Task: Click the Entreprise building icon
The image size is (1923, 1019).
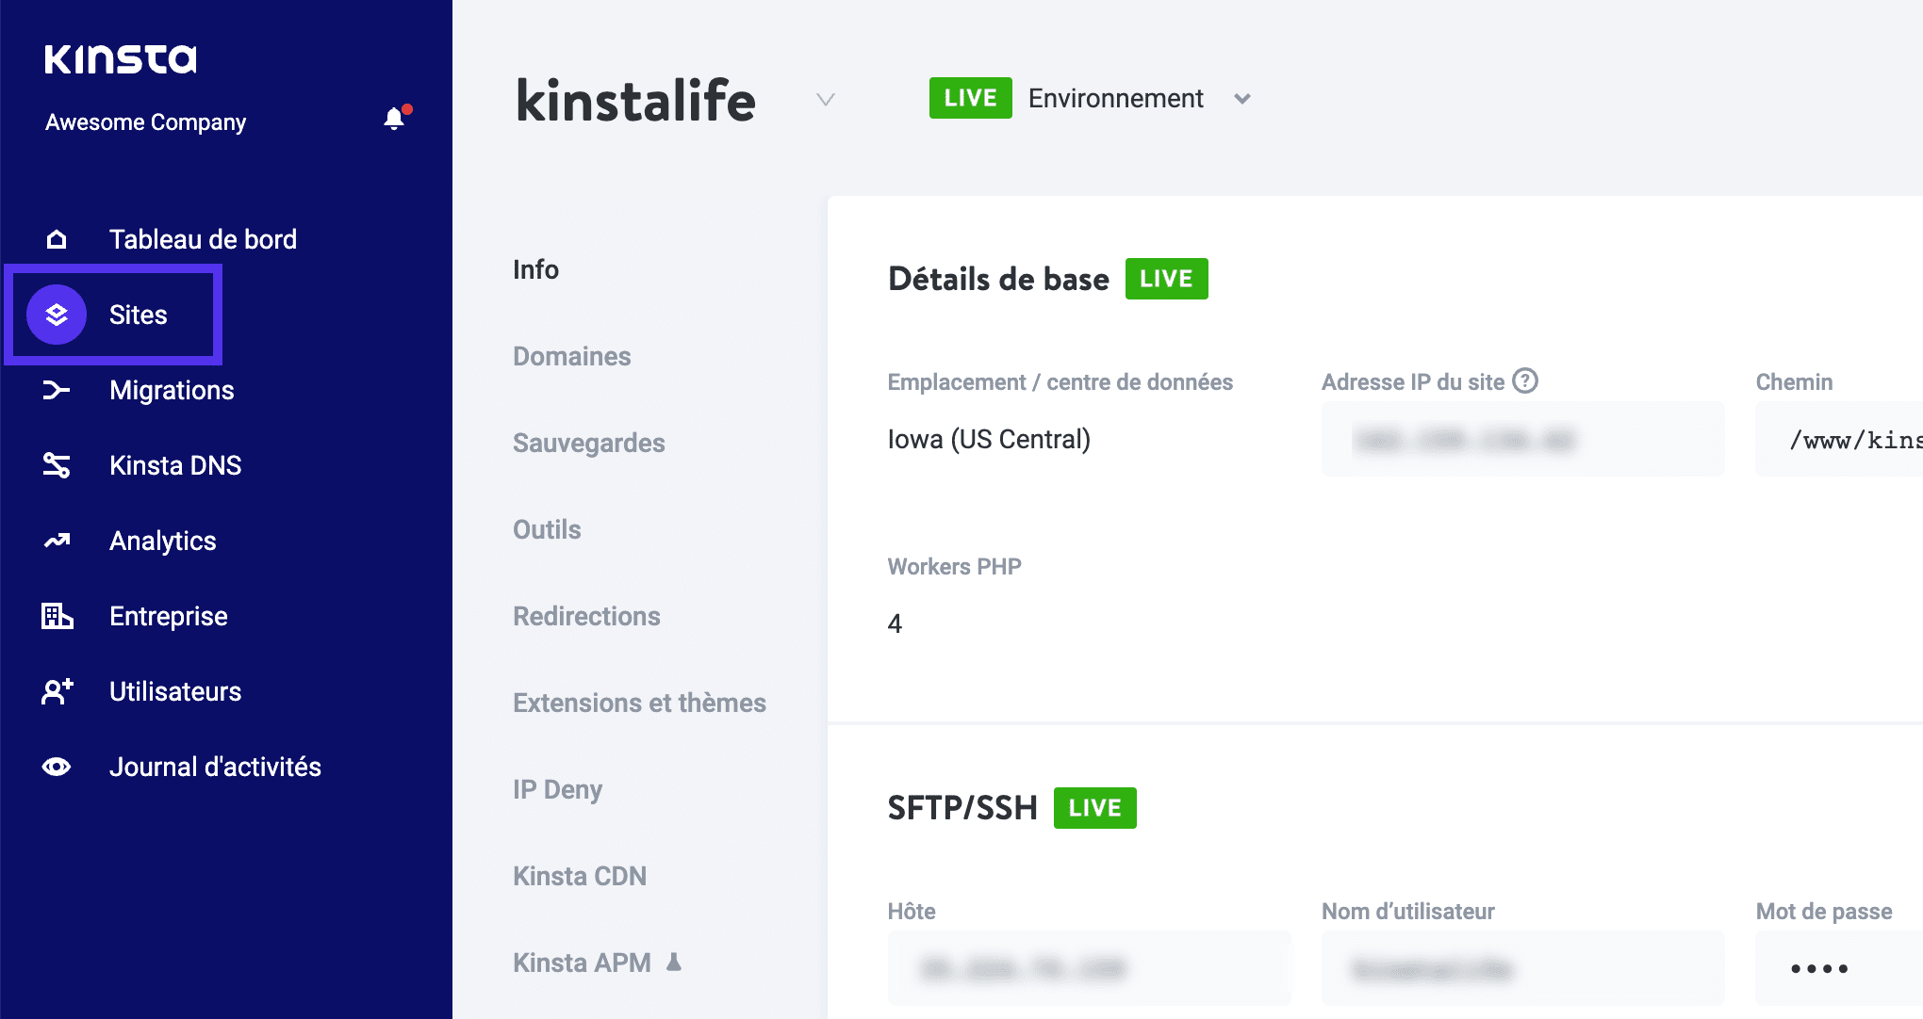Action: point(58,616)
